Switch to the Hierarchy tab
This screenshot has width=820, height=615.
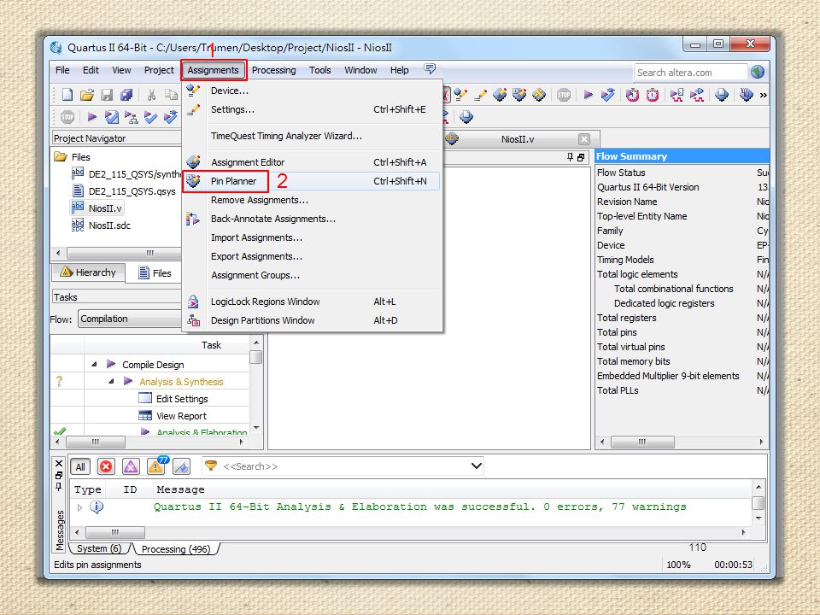click(x=88, y=272)
